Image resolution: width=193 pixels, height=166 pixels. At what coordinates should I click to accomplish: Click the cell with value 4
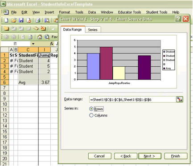[x=44, y=61]
